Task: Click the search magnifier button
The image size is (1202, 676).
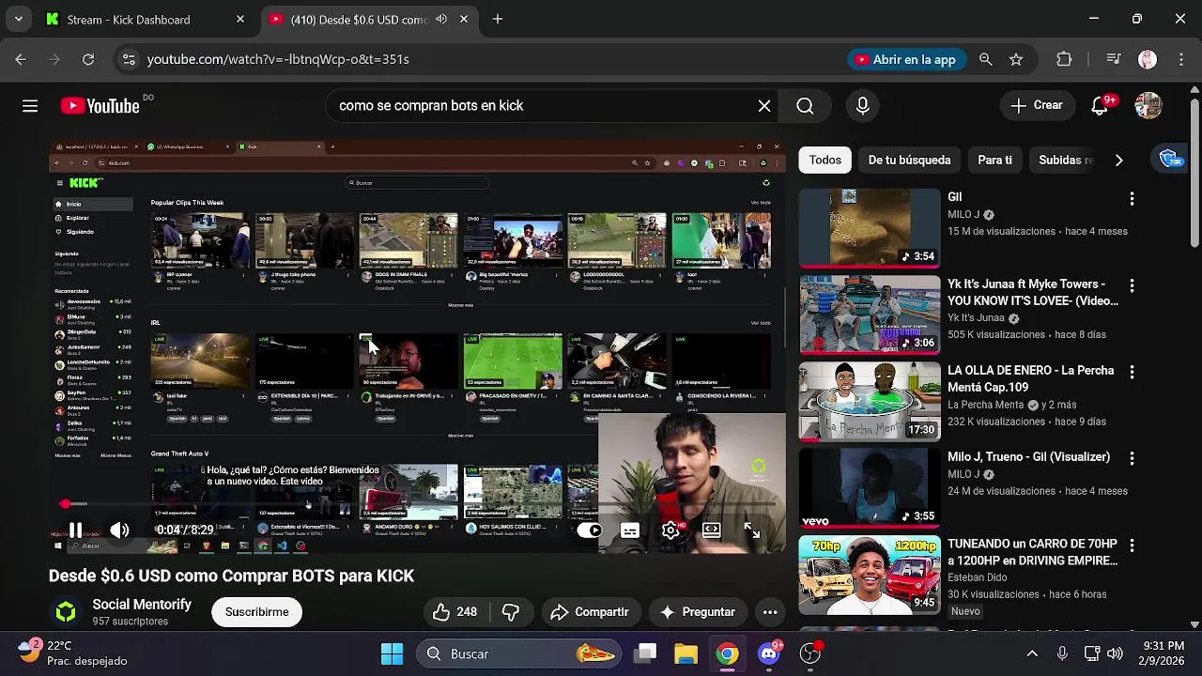Action: 805,106
